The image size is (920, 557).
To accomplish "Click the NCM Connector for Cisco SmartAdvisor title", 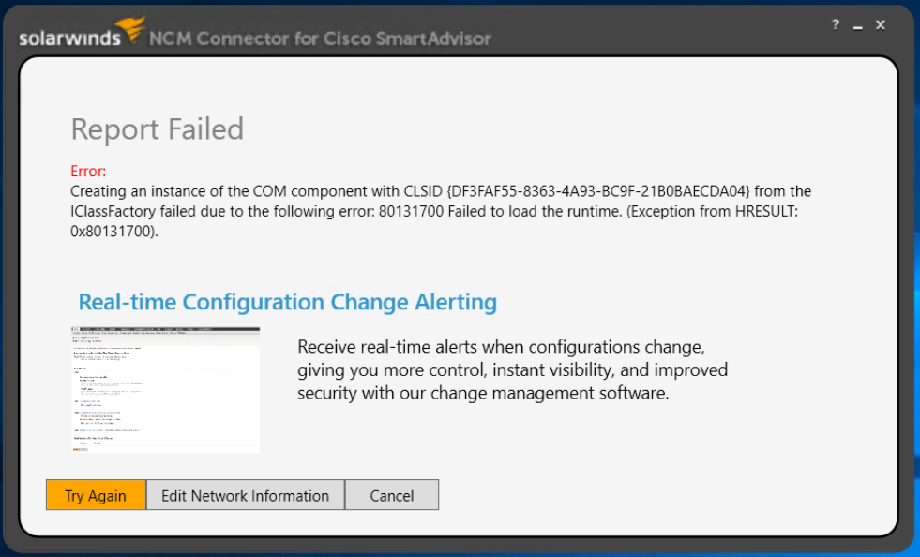I will tap(320, 38).
